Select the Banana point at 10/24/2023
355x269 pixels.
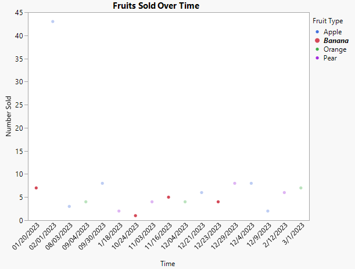click(135, 216)
